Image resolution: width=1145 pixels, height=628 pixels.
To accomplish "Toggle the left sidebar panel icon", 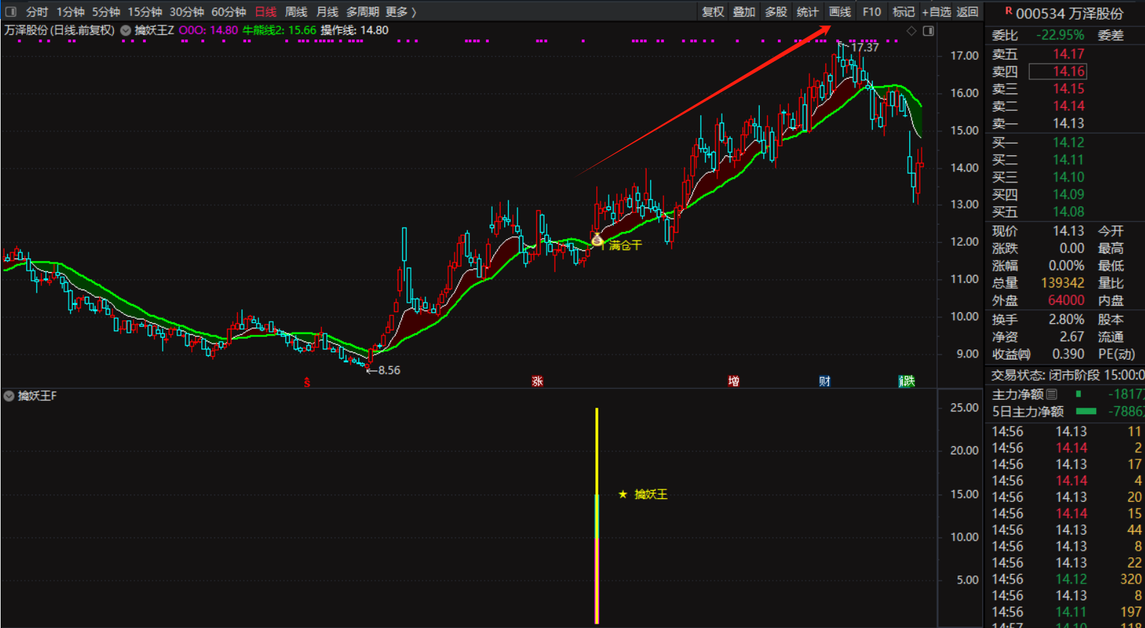I will (x=10, y=12).
